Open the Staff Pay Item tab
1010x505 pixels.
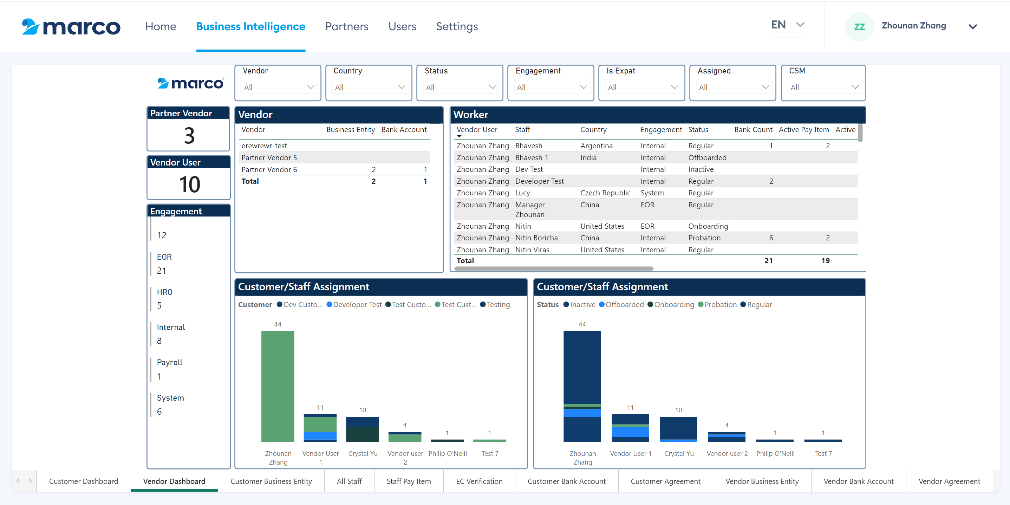point(409,481)
